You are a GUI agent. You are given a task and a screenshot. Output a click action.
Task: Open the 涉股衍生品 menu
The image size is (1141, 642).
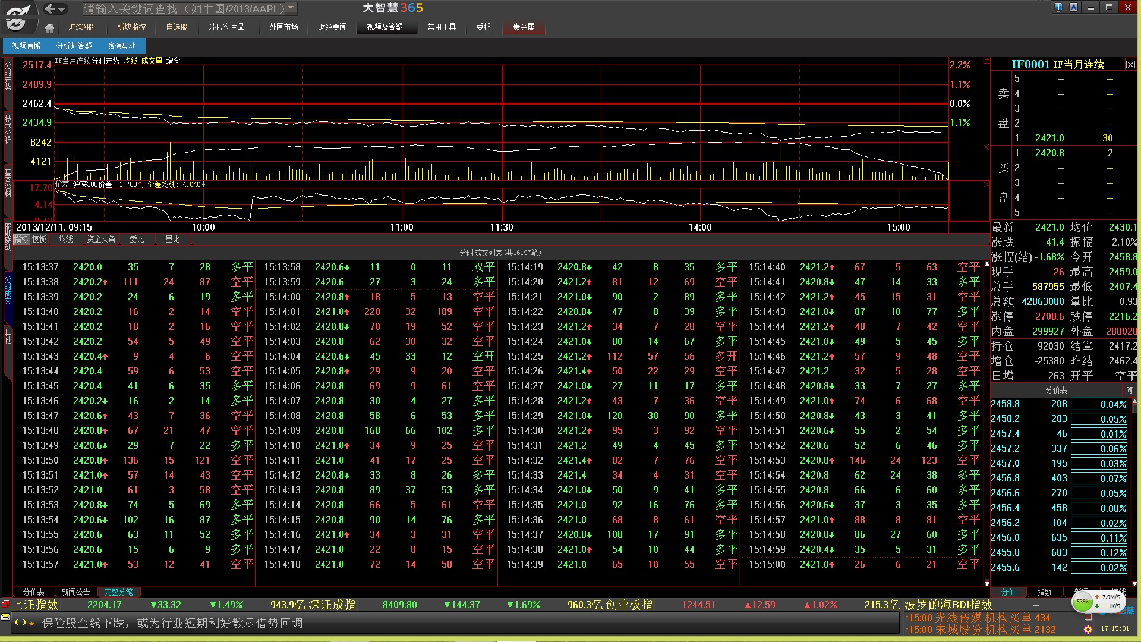click(226, 27)
